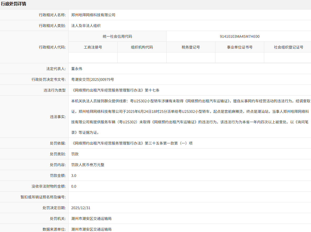Click the confiscated amount value 0.0
Image resolution: width=311 pixels, height=232 pixels.
click(x=74, y=186)
